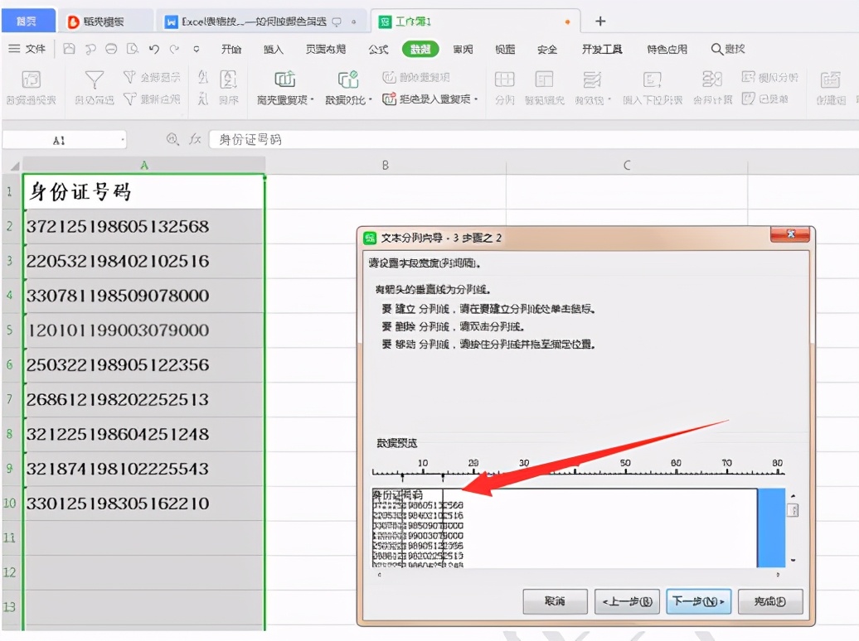Viewport: 859px width, 641px height.
Task: Click the 删除重复项 button
Action: 416,77
